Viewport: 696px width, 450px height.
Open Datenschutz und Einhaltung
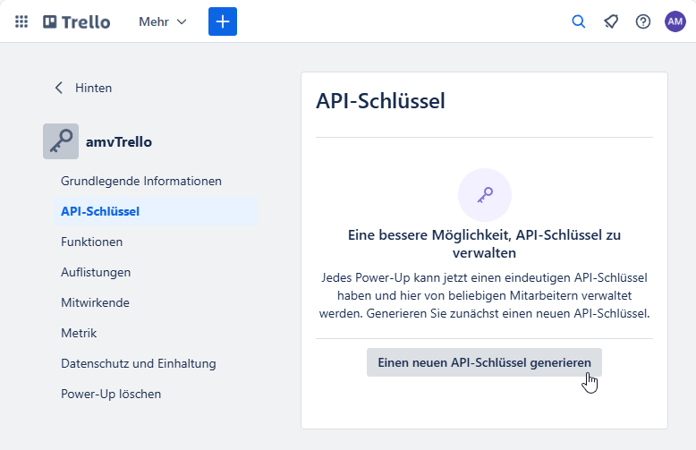click(x=139, y=363)
